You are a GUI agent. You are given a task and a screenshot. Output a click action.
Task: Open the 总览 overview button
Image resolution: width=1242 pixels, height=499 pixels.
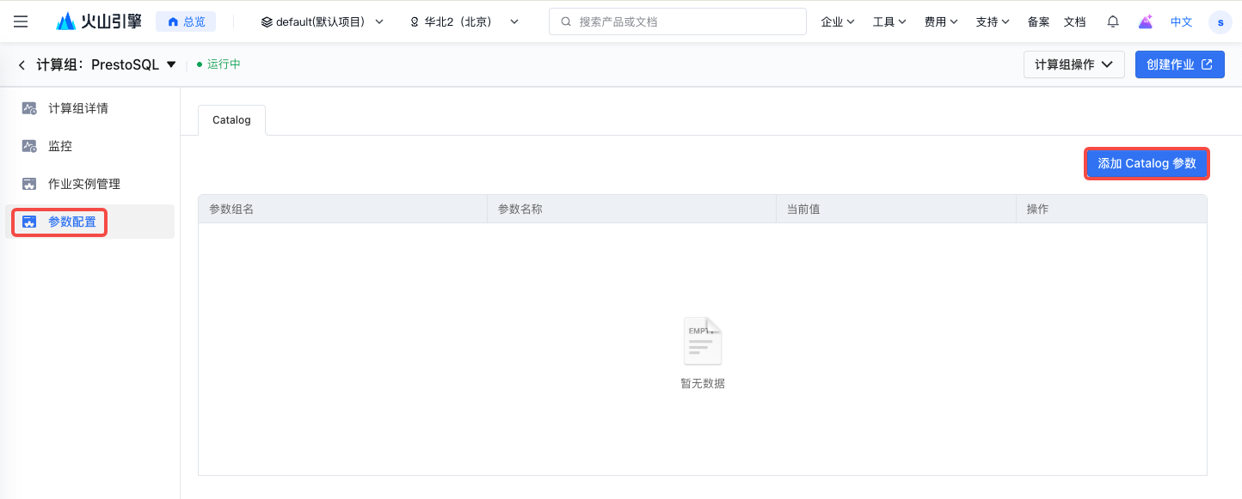pyautogui.click(x=186, y=21)
